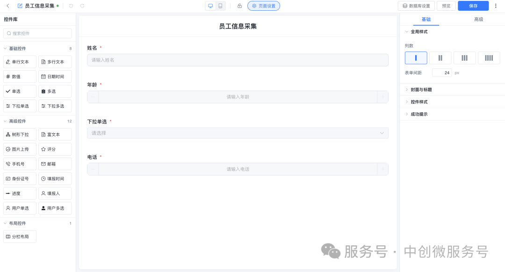This screenshot has height=272, width=505.
Task: Choose four-column layout
Action: point(489,58)
